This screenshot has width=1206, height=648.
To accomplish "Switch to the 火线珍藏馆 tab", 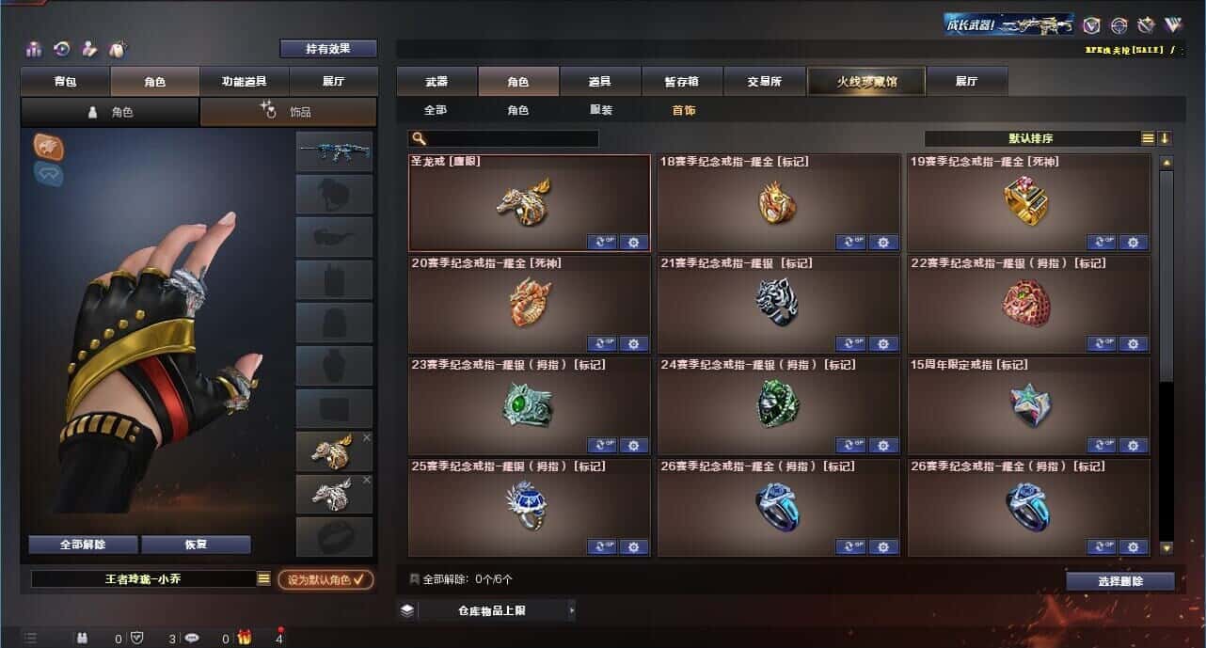I will [x=866, y=82].
